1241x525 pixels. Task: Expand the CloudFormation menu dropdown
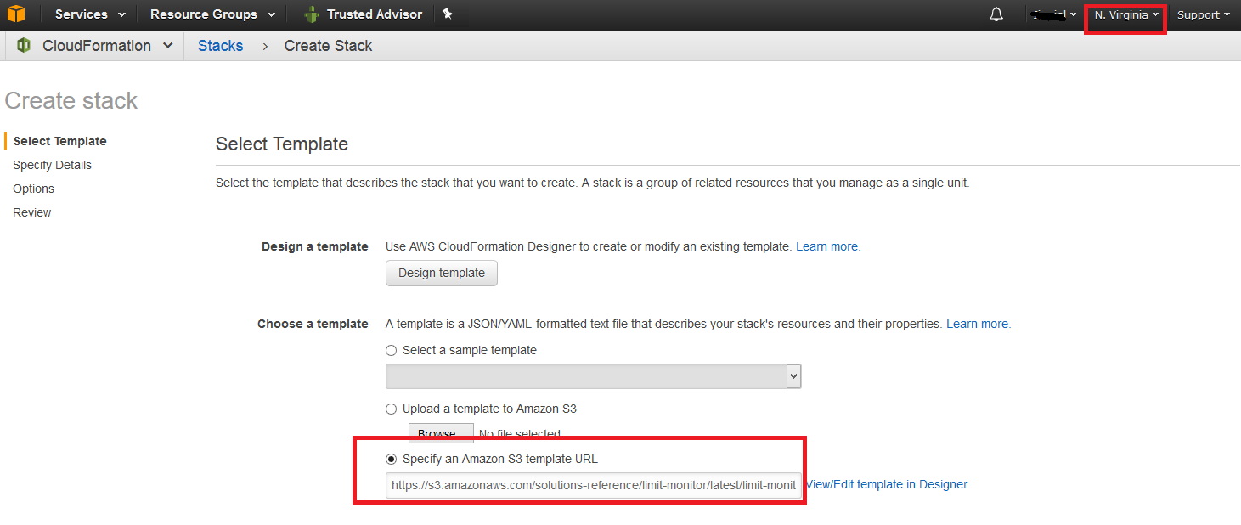pos(167,46)
